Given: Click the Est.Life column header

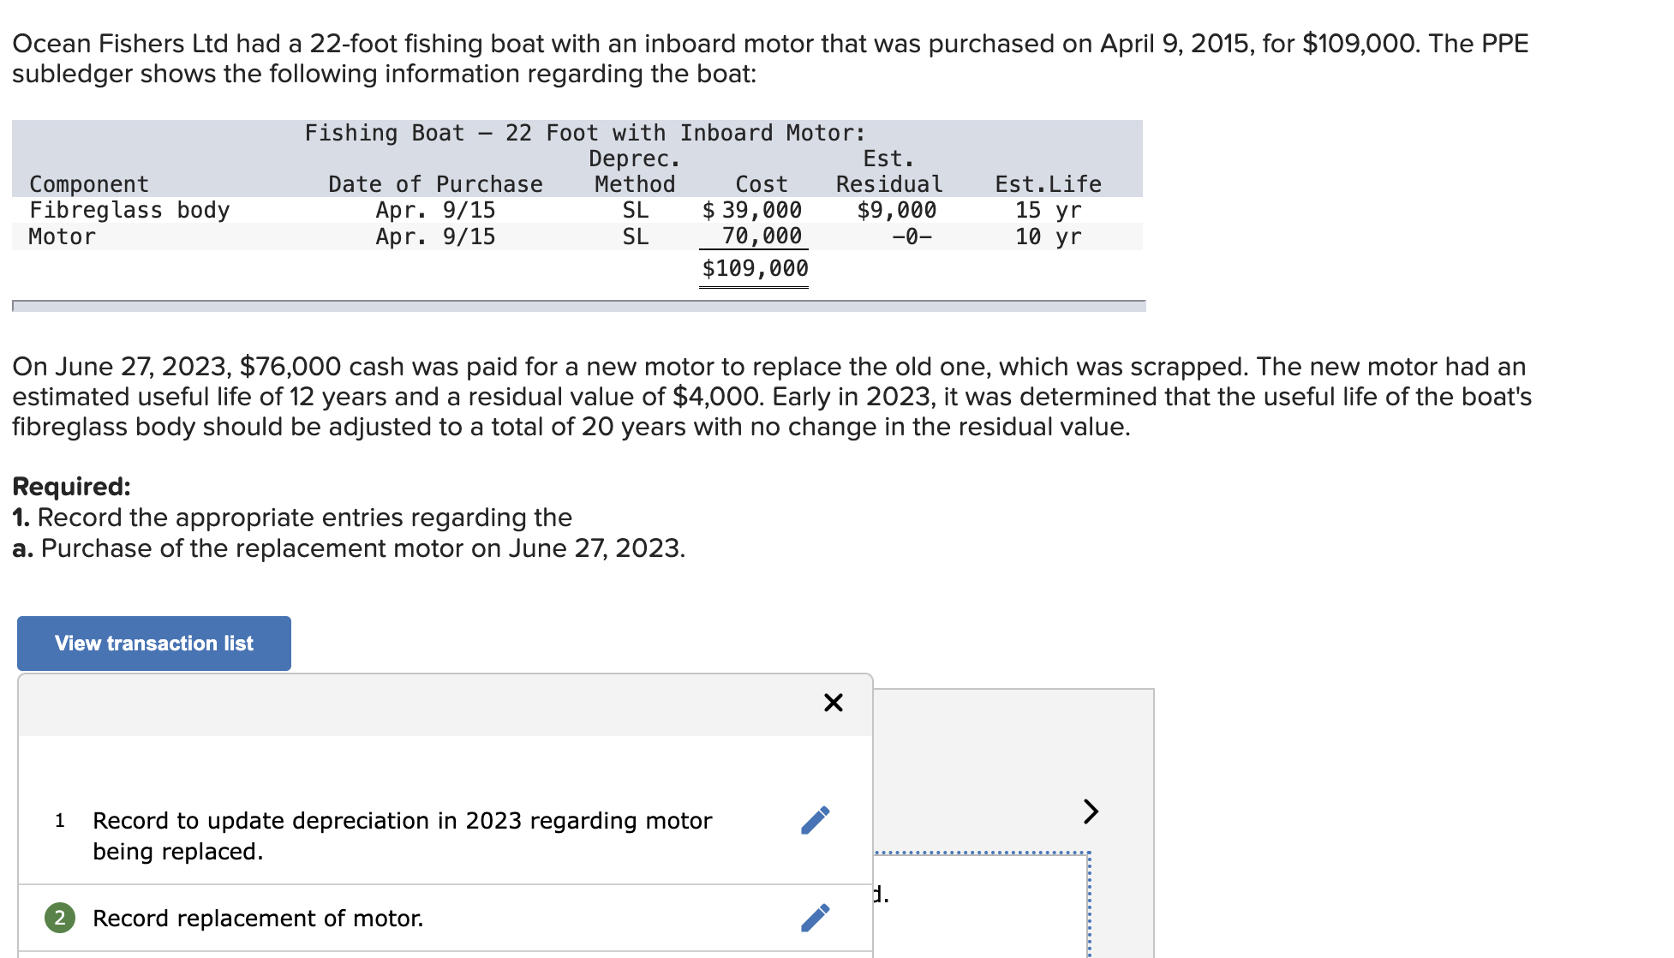Looking at the screenshot, I should coord(1048,184).
